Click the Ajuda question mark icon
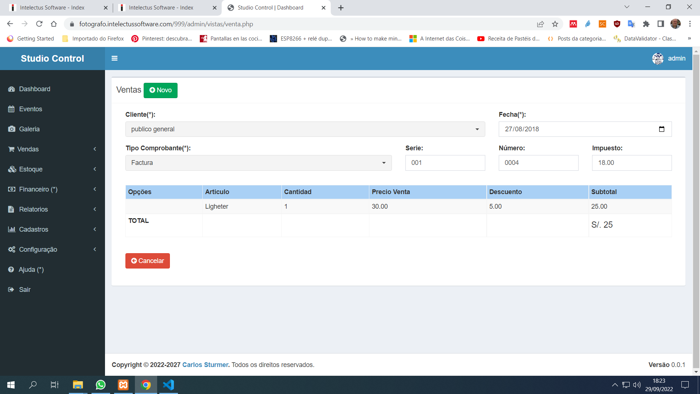This screenshot has width=700, height=394. [x=11, y=270]
